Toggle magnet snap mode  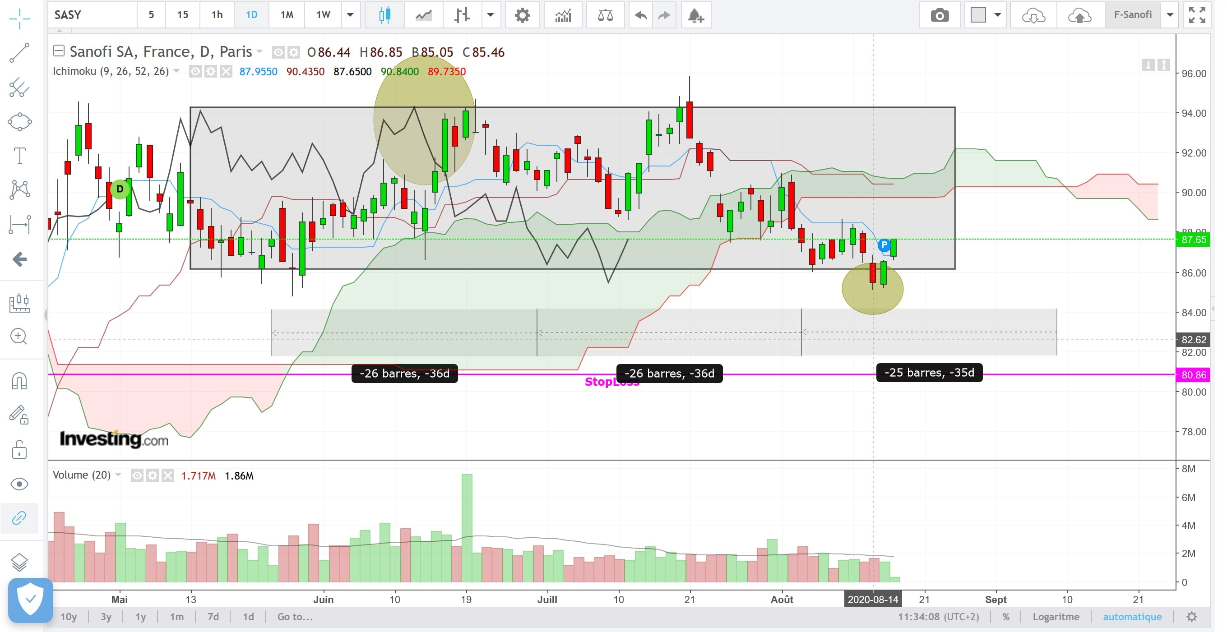pos(19,381)
